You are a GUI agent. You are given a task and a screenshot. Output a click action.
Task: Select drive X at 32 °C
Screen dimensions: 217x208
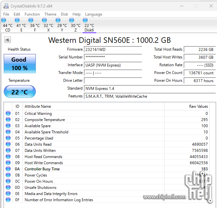pyautogui.click(x=48, y=25)
